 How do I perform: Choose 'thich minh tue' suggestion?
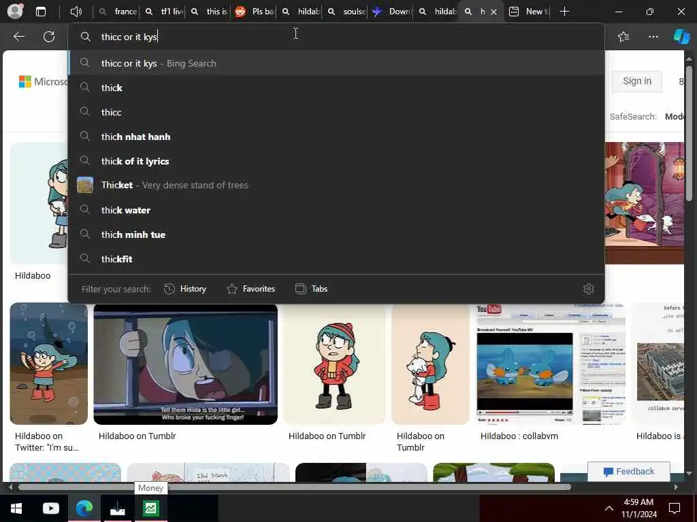(336, 234)
